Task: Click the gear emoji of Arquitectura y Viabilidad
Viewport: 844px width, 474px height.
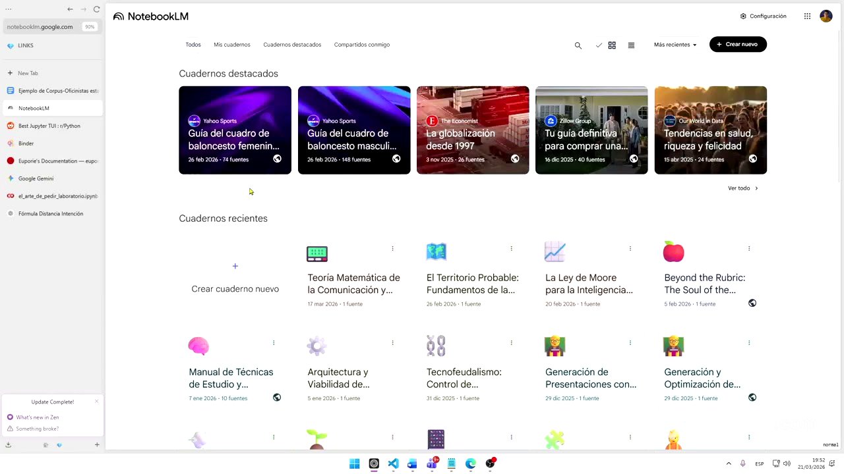Action: [x=317, y=346]
